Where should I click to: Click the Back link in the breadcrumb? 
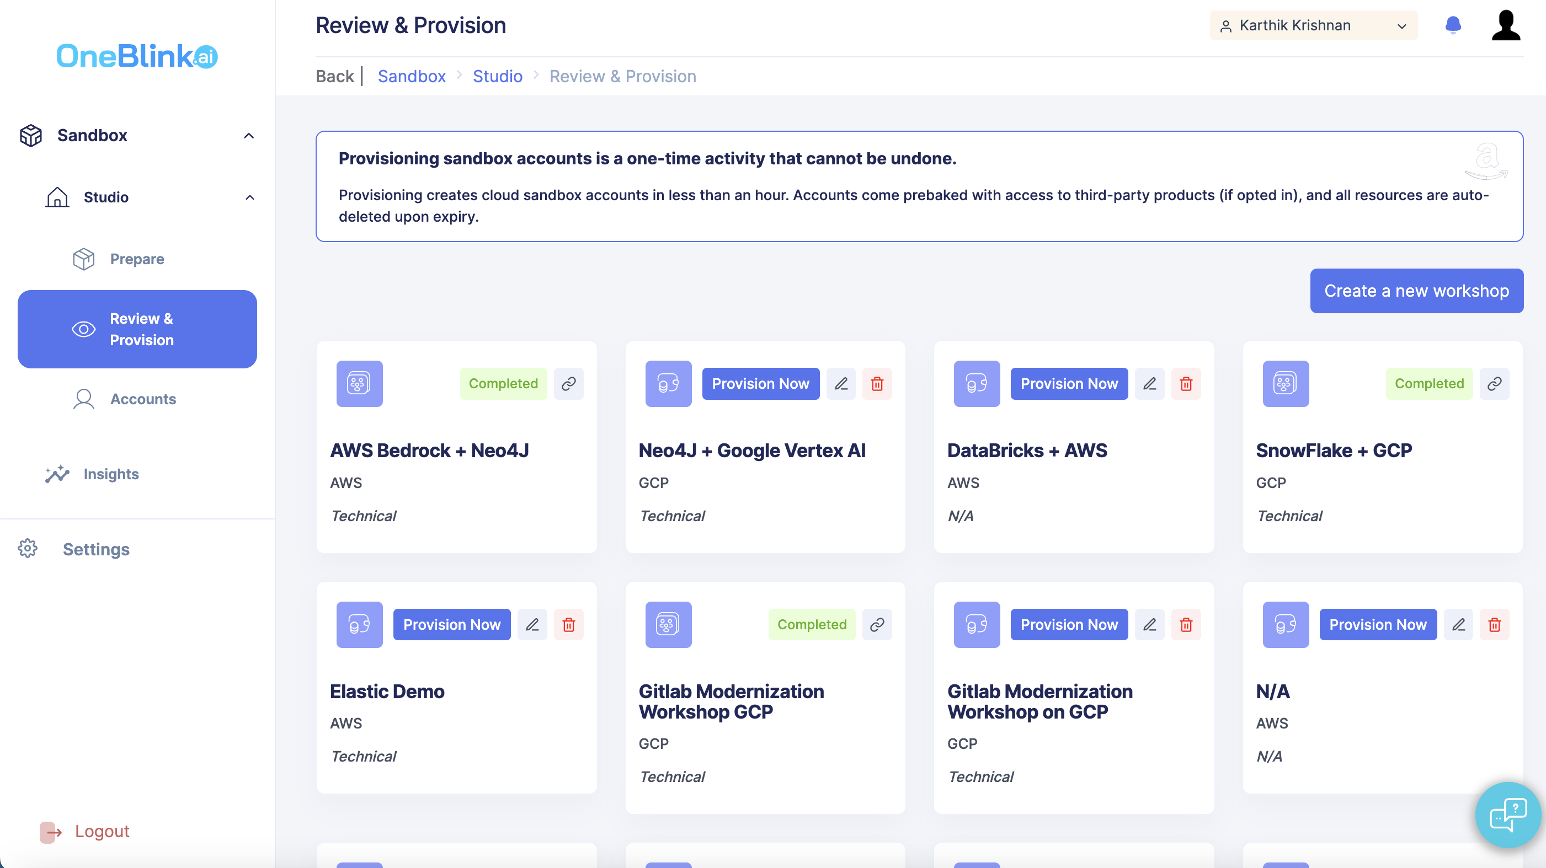[x=335, y=76]
